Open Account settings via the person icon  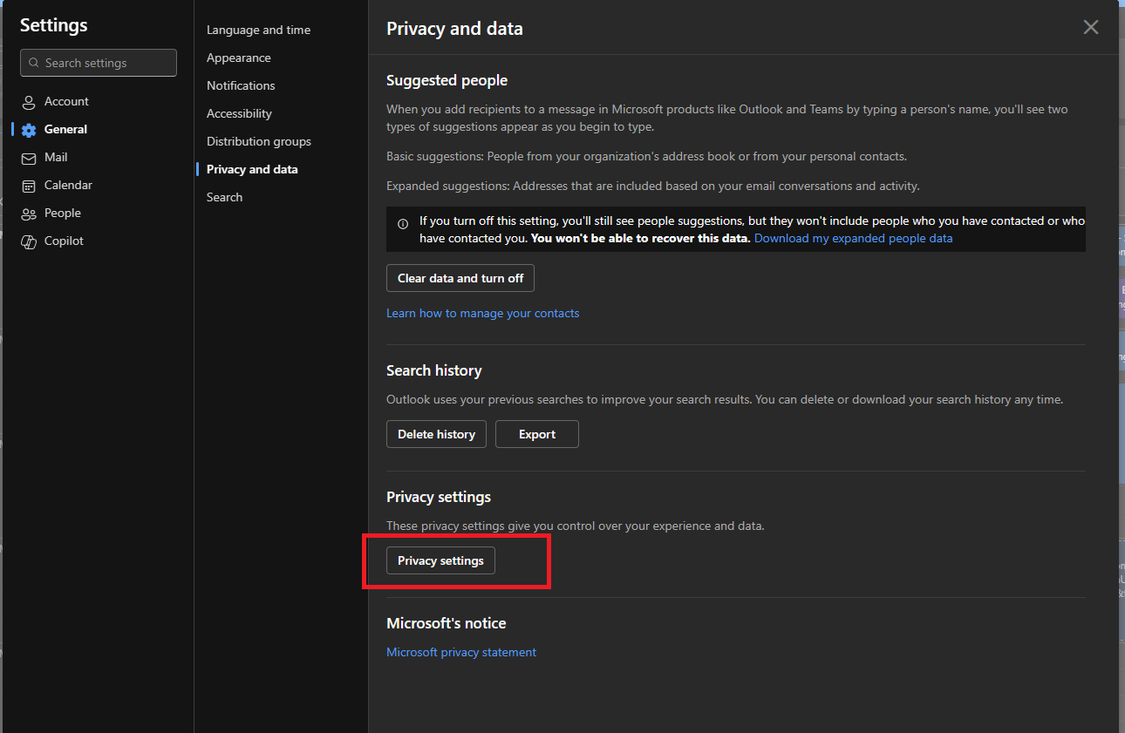[x=29, y=101]
